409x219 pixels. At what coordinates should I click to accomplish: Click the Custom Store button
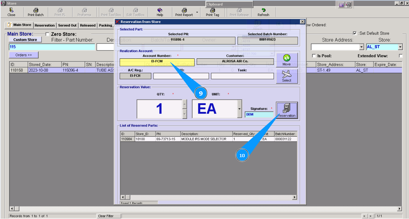tap(25, 40)
